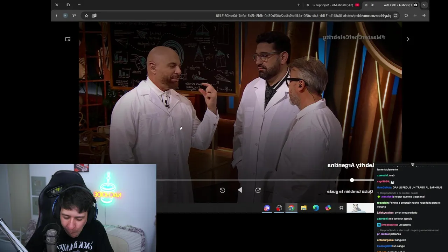Open the media control icon in Chrome's toolbar
448x252 pixels.
[x=74, y=15]
